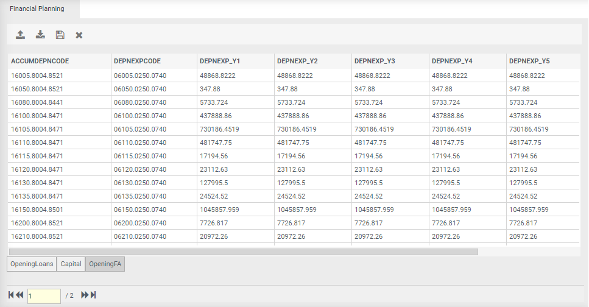The image size is (589, 307).
Task: Jump to the first page
Action: [x=12, y=295]
